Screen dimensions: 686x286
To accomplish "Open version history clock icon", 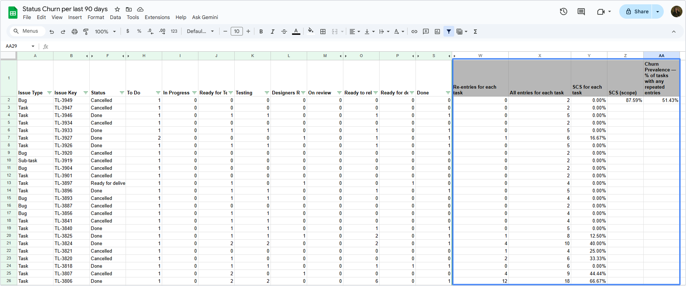I will pos(564,11).
